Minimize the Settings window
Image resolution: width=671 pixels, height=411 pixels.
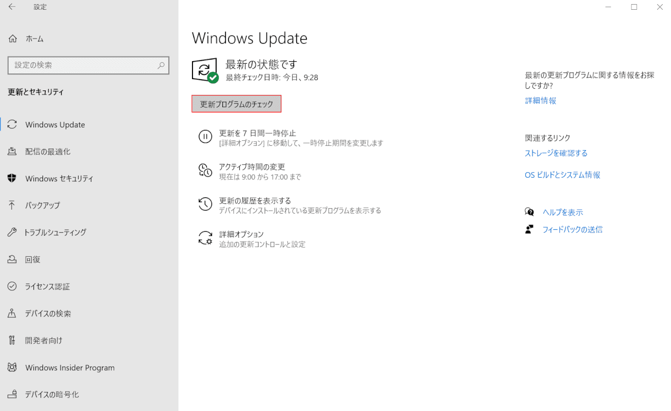tap(608, 7)
